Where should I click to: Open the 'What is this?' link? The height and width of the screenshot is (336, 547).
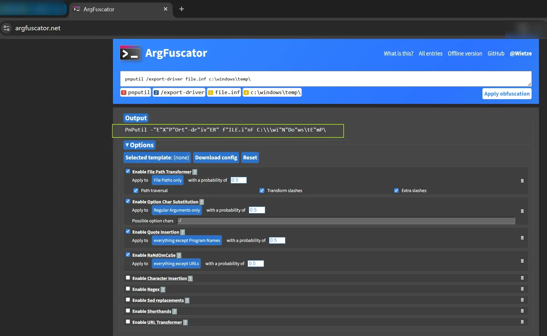pyautogui.click(x=398, y=53)
